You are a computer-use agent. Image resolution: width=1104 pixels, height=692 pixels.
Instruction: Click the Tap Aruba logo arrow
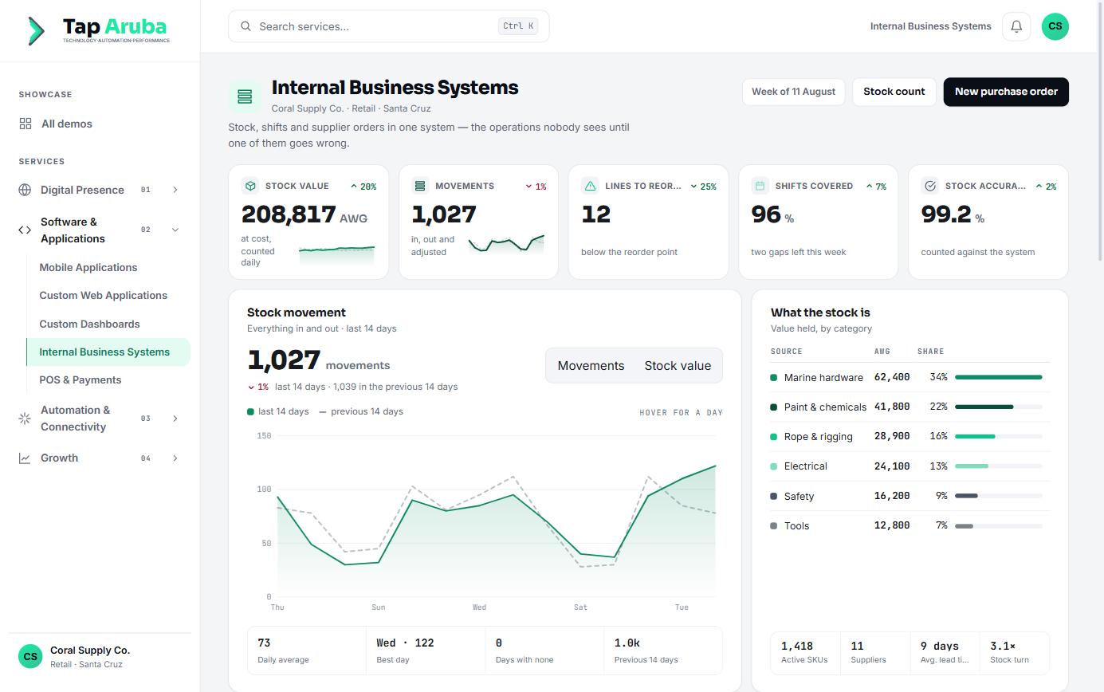[x=36, y=30]
